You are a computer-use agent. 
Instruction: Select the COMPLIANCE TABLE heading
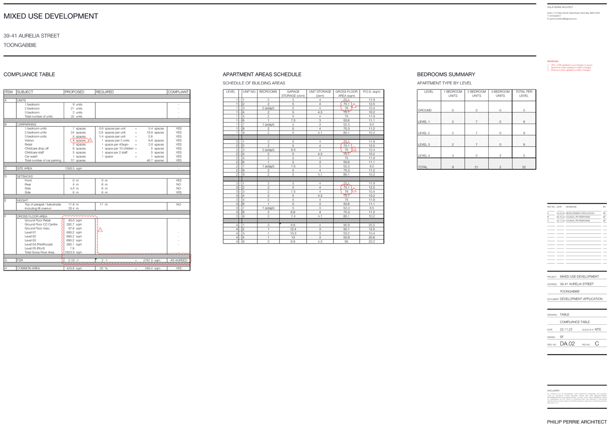pyautogui.click(x=29, y=75)
